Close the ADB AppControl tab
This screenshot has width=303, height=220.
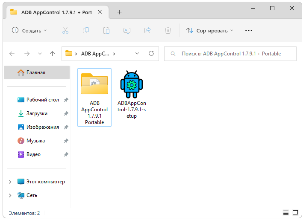[100, 12]
